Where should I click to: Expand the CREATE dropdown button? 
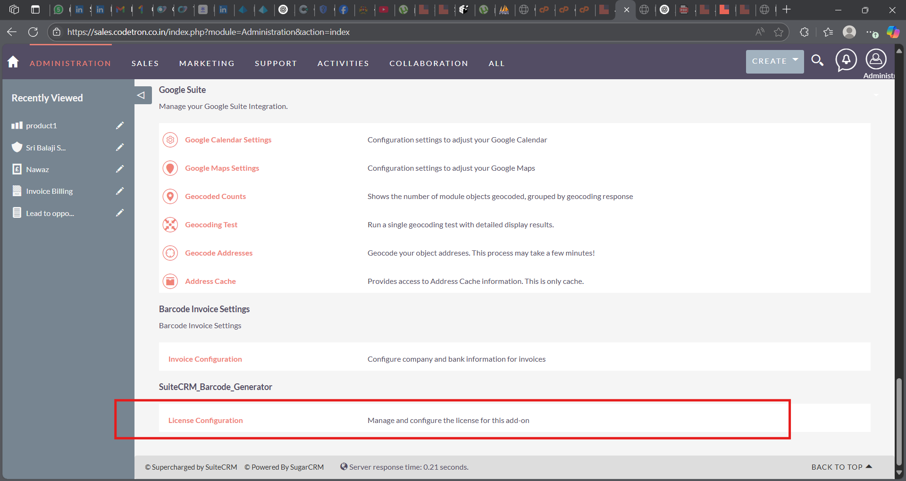coord(775,61)
